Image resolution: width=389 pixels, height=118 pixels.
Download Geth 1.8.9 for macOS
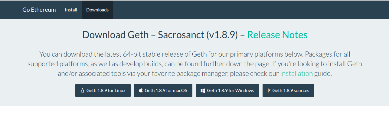[163, 90]
